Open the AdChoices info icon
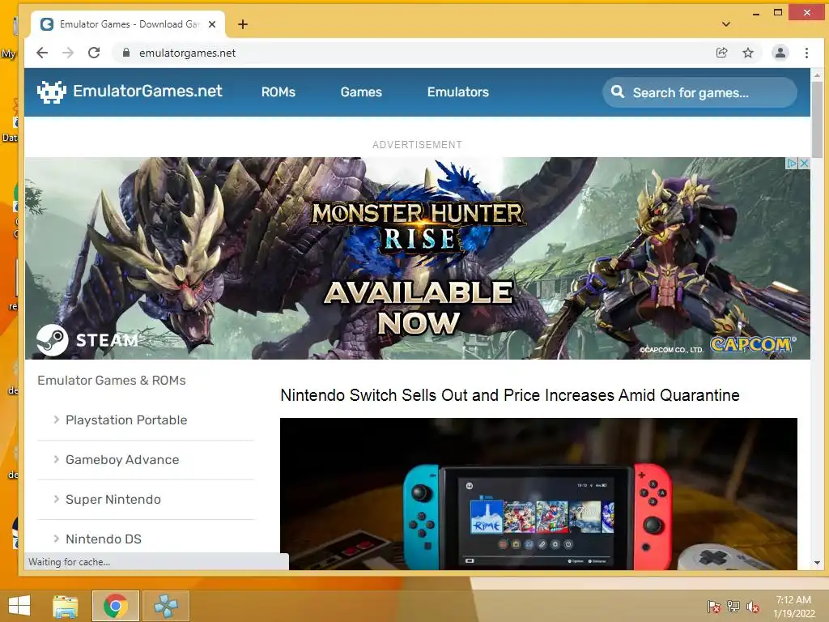Image resolution: width=829 pixels, height=622 pixels. pyautogui.click(x=791, y=163)
